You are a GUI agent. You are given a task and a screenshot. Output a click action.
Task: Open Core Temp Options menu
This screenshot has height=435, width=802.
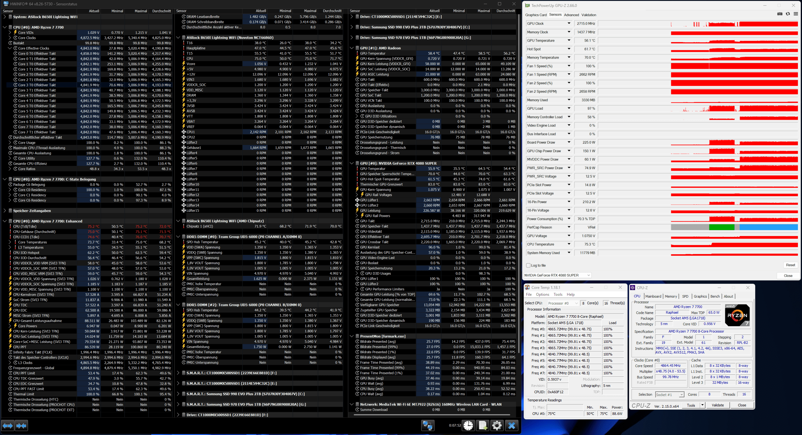pyautogui.click(x=542, y=295)
